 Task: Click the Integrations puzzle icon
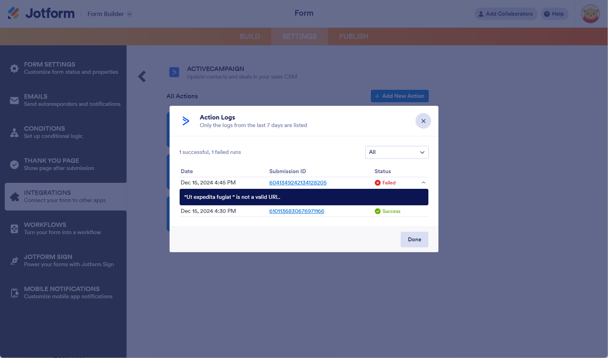pos(14,197)
